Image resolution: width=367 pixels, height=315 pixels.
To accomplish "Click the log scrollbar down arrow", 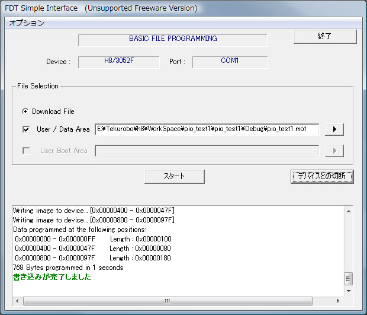I will pyautogui.click(x=349, y=291).
